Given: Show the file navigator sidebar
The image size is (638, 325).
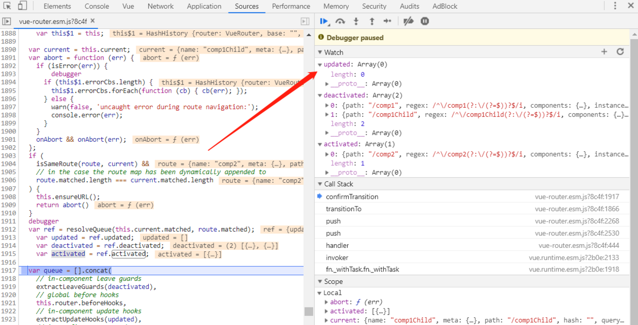Looking at the screenshot, I should 7,21.
